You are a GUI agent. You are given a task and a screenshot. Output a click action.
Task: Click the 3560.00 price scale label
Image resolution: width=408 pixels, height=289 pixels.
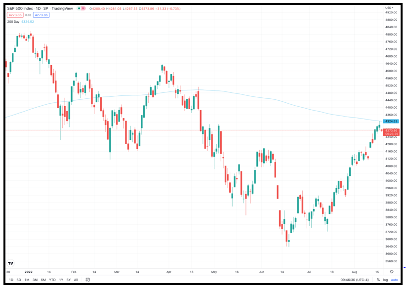coord(391,261)
